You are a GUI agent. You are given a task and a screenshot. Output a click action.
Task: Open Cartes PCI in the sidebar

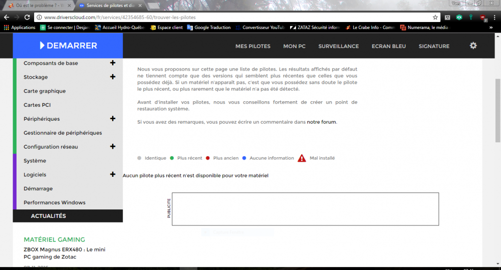tap(37, 105)
